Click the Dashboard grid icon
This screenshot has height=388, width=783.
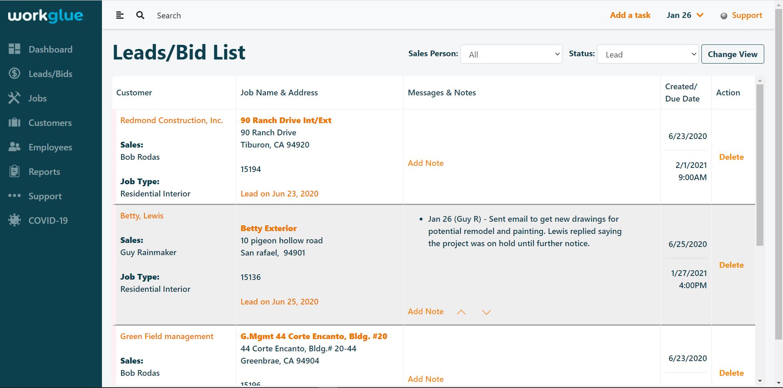click(x=14, y=49)
